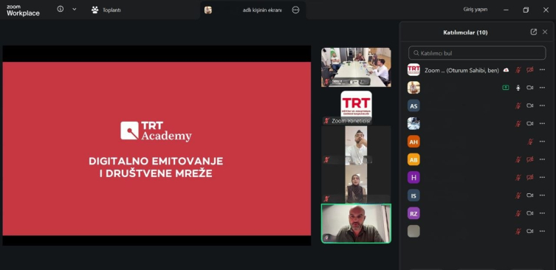Click the Zoom Workplace logo
The height and width of the screenshot is (270, 556).
[23, 10]
